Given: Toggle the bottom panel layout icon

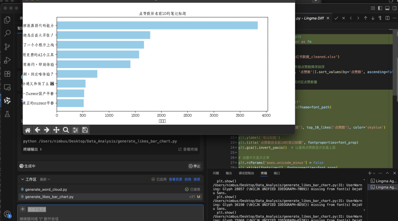Looking at the screenshot, I should [x=387, y=8].
